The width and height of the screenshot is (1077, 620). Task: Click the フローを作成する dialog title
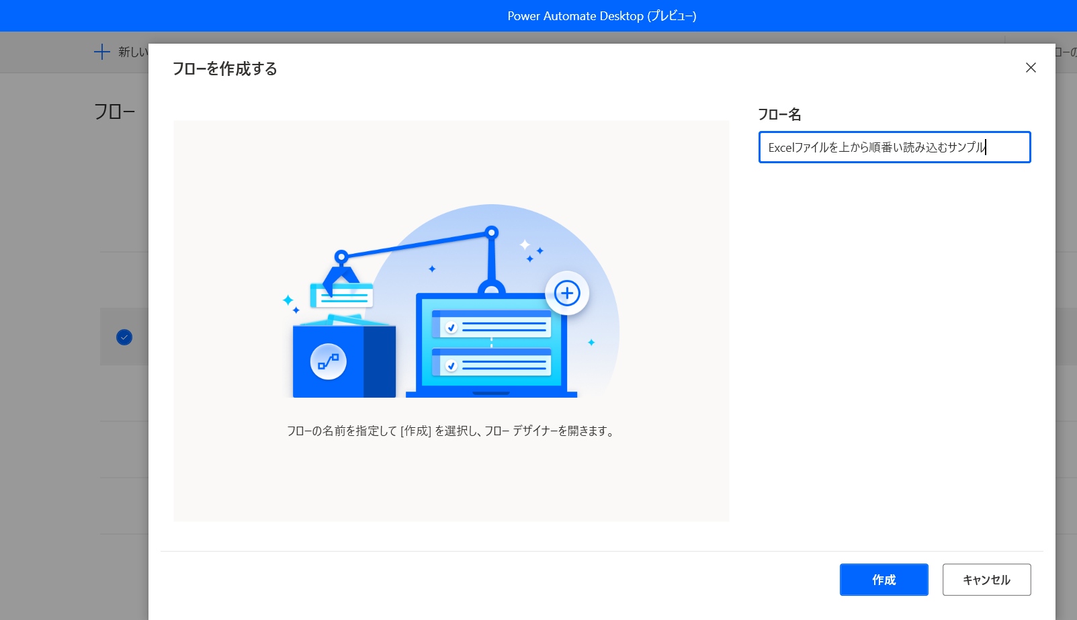pos(225,69)
